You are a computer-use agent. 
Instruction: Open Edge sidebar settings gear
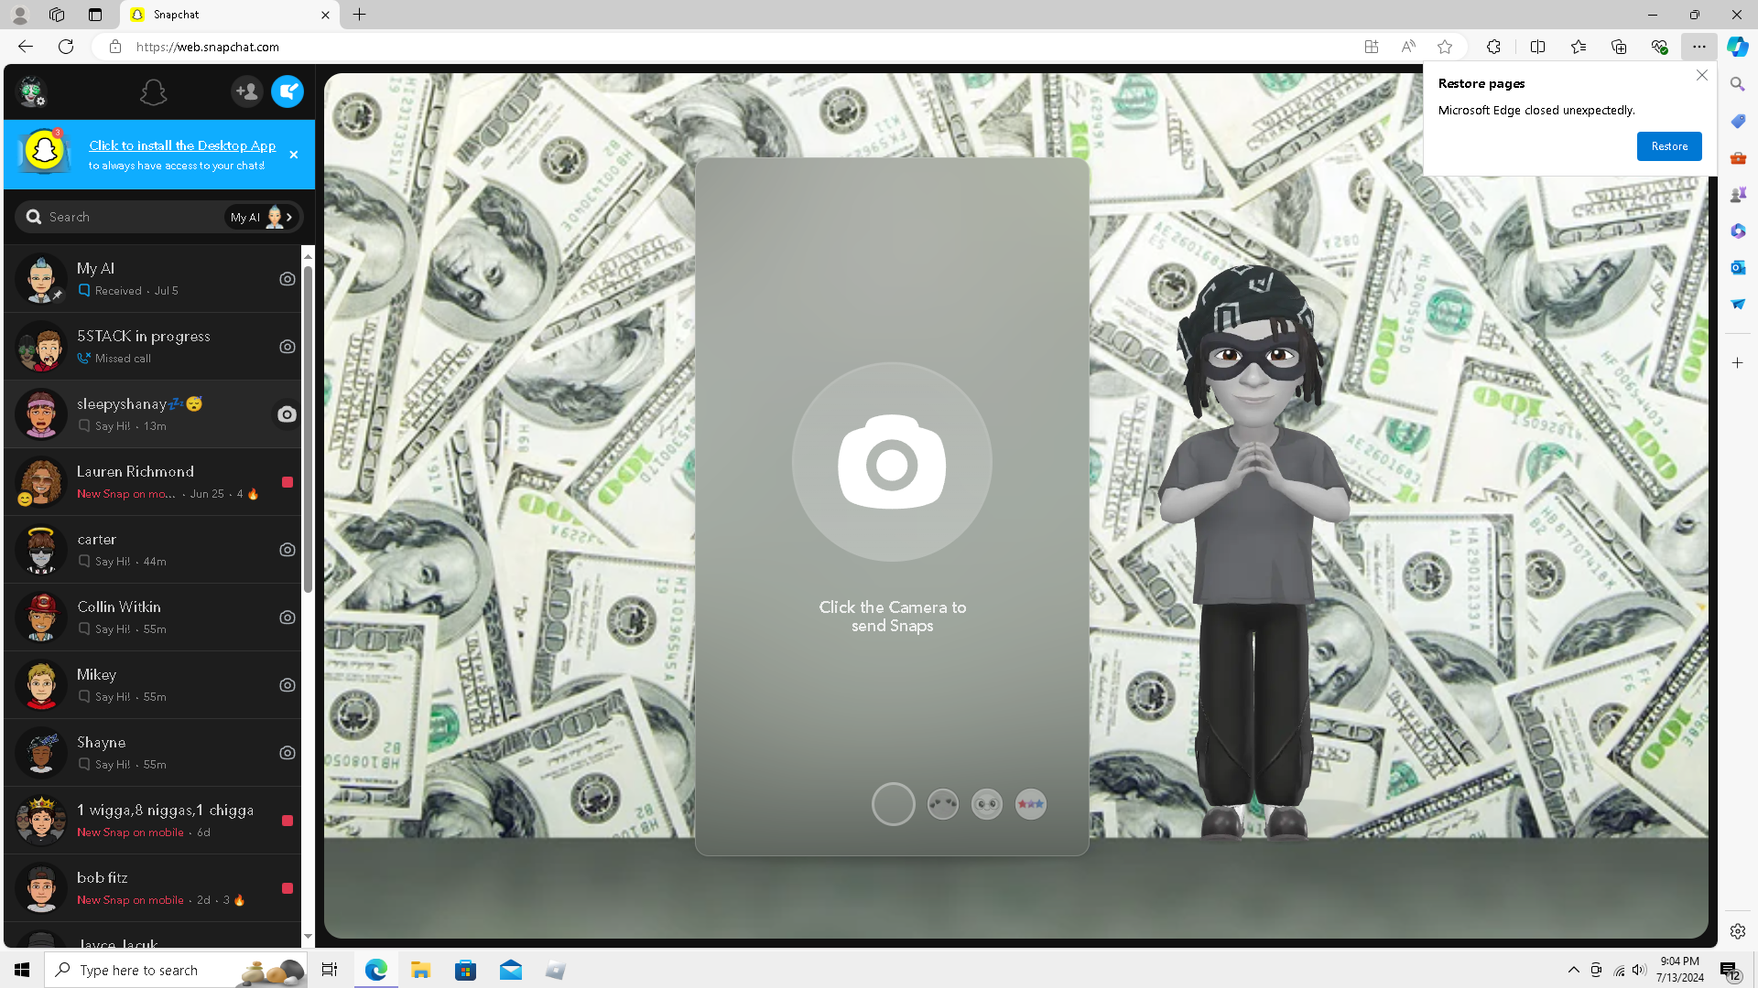pyautogui.click(x=1738, y=931)
